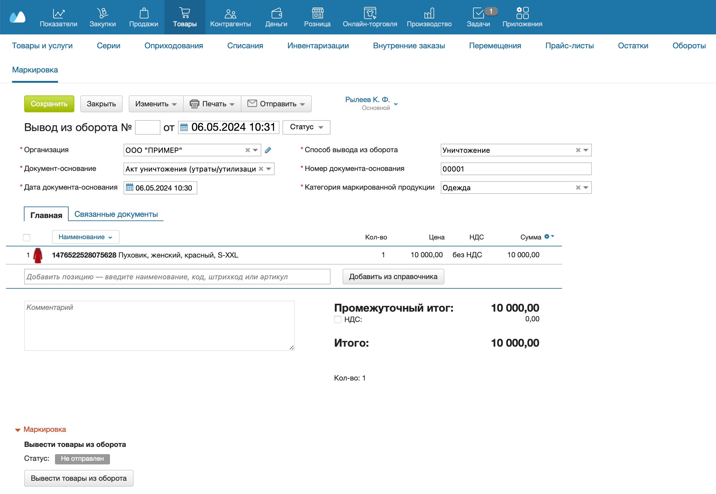
Task: Open the Инвентаризации submenu item
Action: click(x=318, y=46)
